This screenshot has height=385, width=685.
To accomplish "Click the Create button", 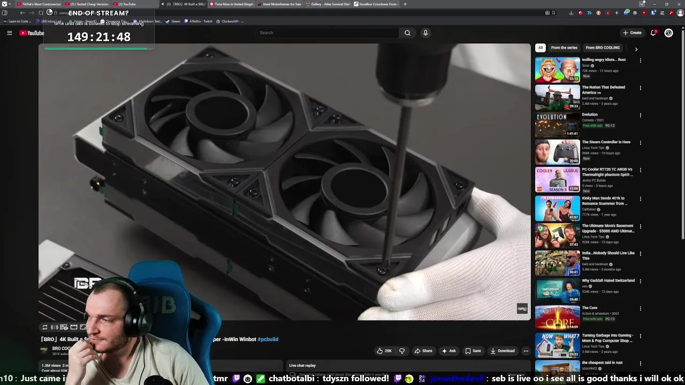I will [632, 33].
